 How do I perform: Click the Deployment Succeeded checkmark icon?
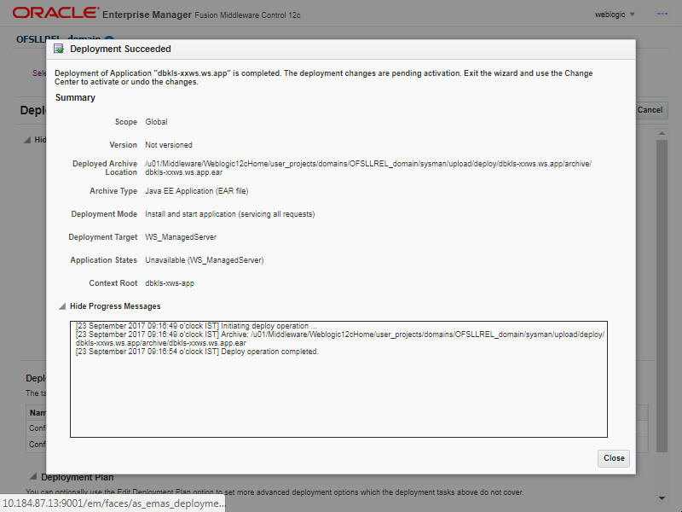pos(59,49)
